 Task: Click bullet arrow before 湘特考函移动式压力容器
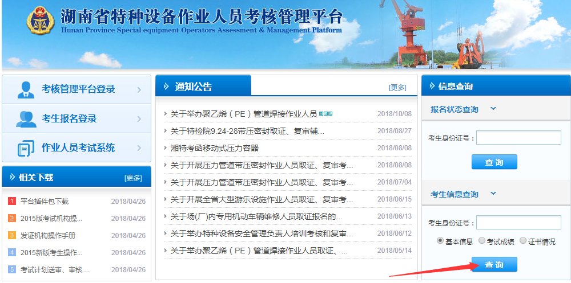[x=166, y=148]
